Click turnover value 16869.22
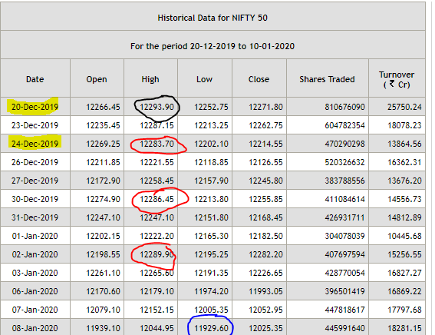 [404, 291]
